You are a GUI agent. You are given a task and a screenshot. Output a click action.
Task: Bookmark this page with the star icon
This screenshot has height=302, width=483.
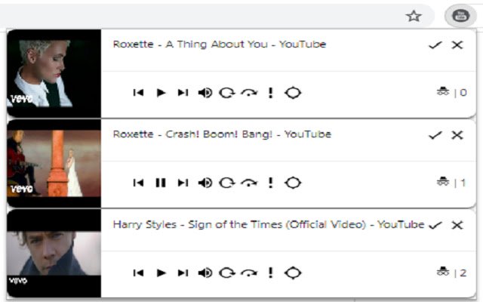point(414,16)
